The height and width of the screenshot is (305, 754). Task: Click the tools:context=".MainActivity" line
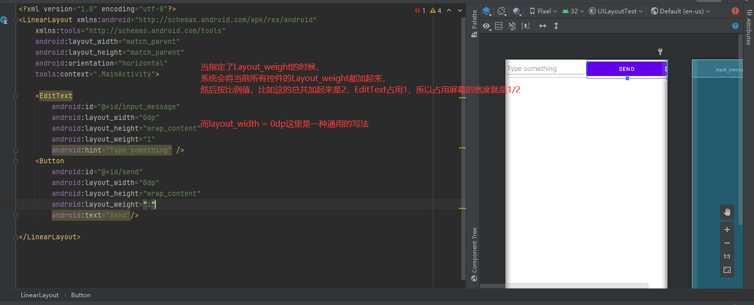point(97,74)
